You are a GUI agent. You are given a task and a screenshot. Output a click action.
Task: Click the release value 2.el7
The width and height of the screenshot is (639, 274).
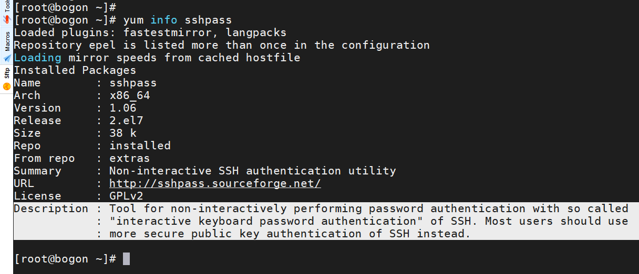point(126,120)
